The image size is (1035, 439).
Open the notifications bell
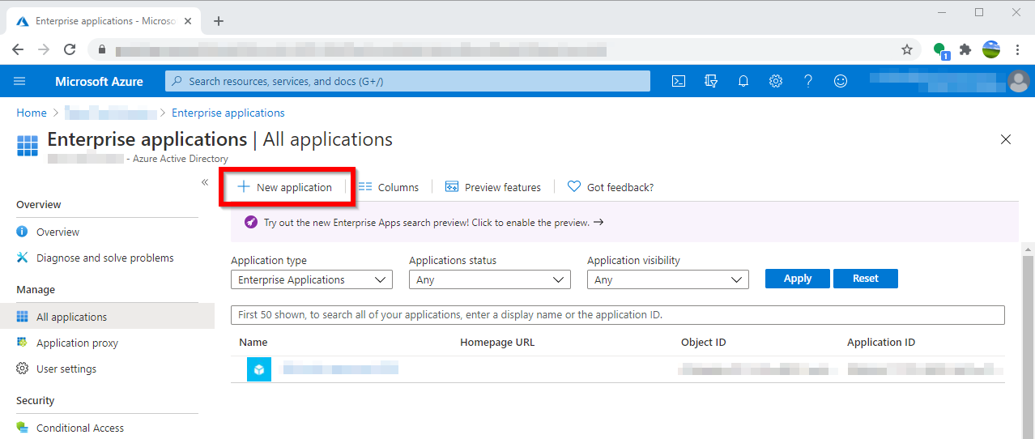coord(743,81)
